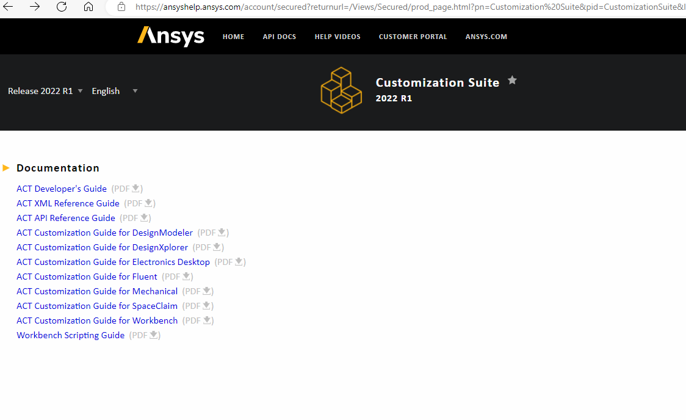The image size is (686, 420).
Task: Click the Ansys logo
Action: point(171,36)
